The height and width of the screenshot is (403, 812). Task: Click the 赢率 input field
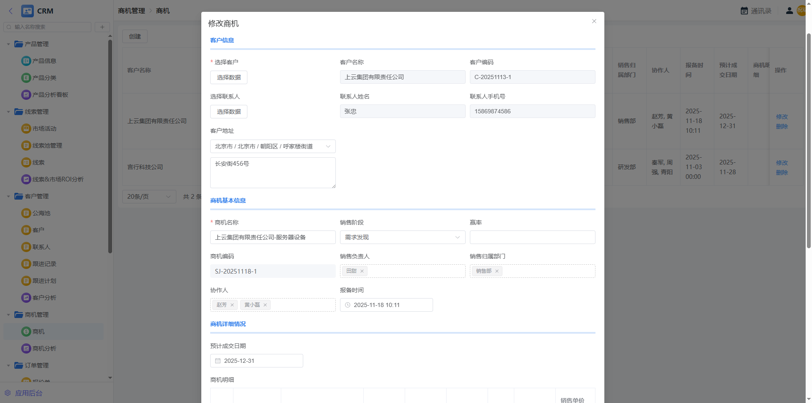tap(532, 237)
